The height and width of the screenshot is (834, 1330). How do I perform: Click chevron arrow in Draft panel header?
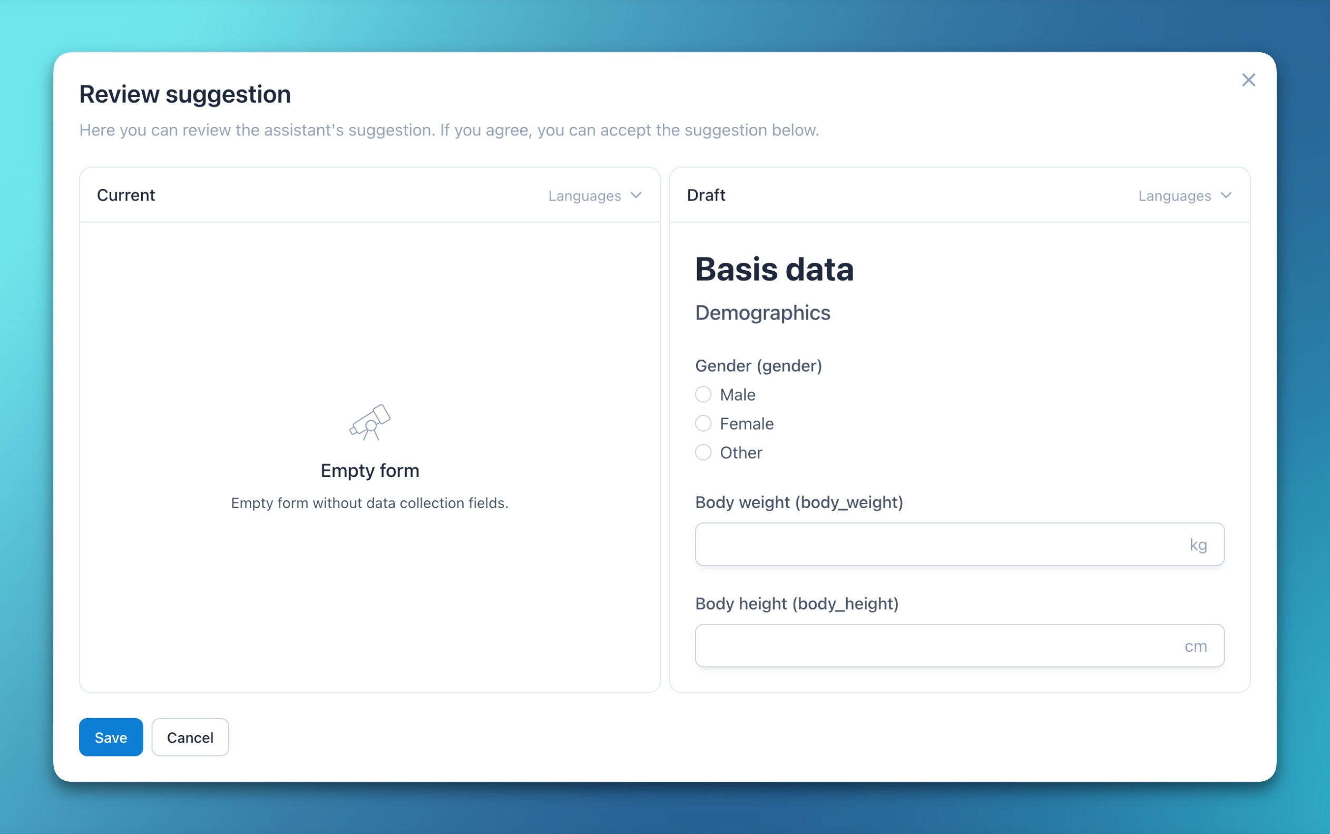pyautogui.click(x=1226, y=195)
